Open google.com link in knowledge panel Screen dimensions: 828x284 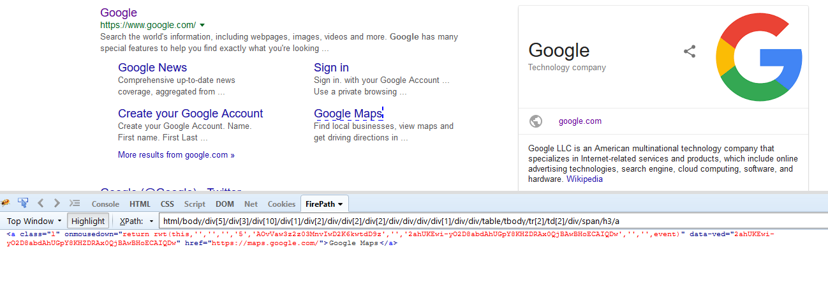coord(580,121)
